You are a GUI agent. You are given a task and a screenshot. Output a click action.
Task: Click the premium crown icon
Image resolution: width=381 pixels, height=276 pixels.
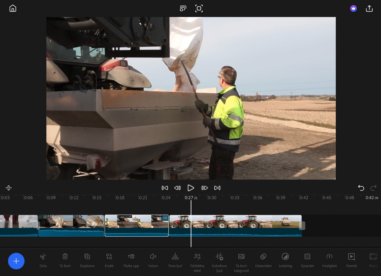point(353,8)
